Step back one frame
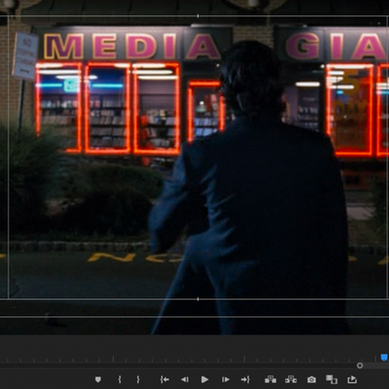 [x=185, y=380]
